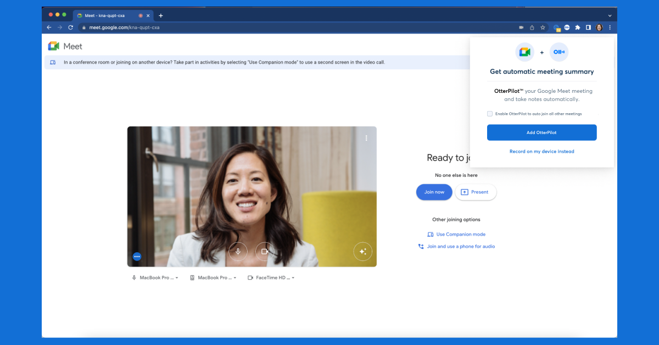Open the Chrome side panel icon

coord(588,27)
